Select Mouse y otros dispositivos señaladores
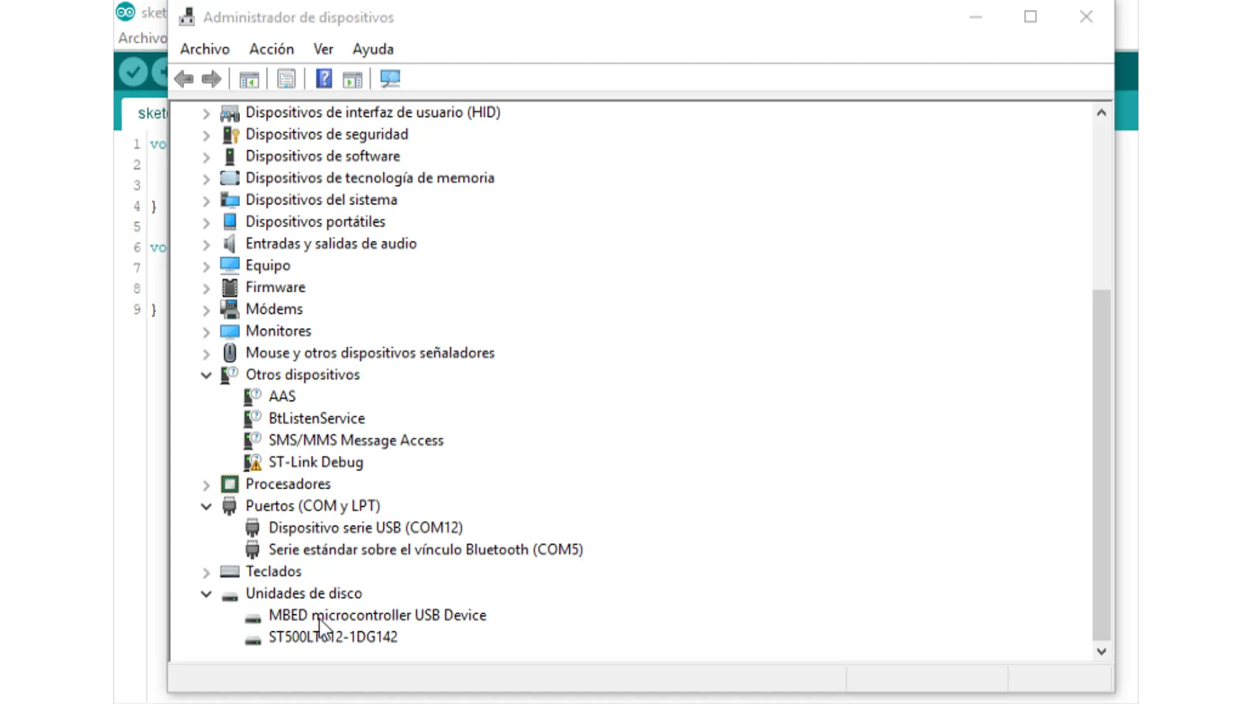Image resolution: width=1252 pixels, height=704 pixels. [x=370, y=353]
